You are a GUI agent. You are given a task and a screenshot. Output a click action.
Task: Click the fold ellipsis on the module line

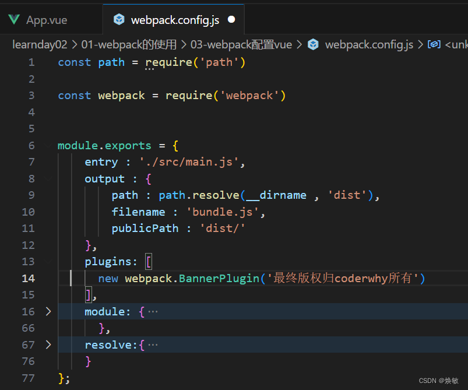click(152, 311)
